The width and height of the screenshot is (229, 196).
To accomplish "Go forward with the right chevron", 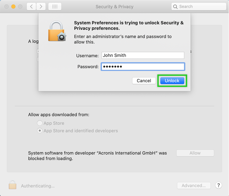I will [x=41, y=7].
